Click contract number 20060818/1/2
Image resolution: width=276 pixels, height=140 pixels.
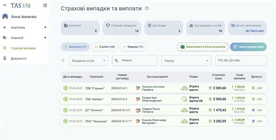pos(121,110)
